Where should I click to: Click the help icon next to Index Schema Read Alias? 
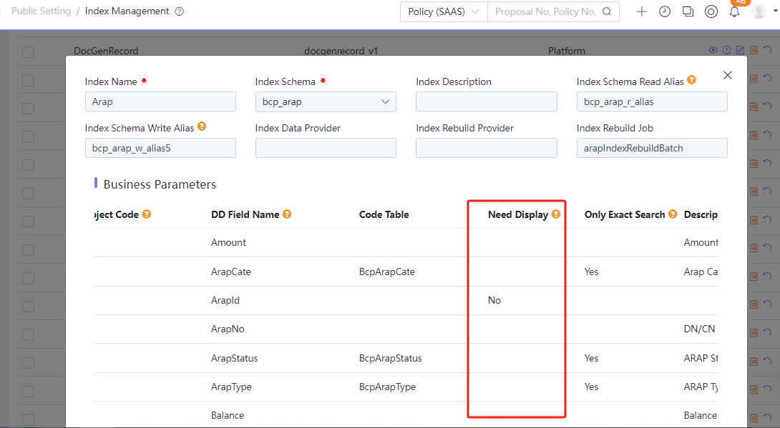pyautogui.click(x=691, y=80)
